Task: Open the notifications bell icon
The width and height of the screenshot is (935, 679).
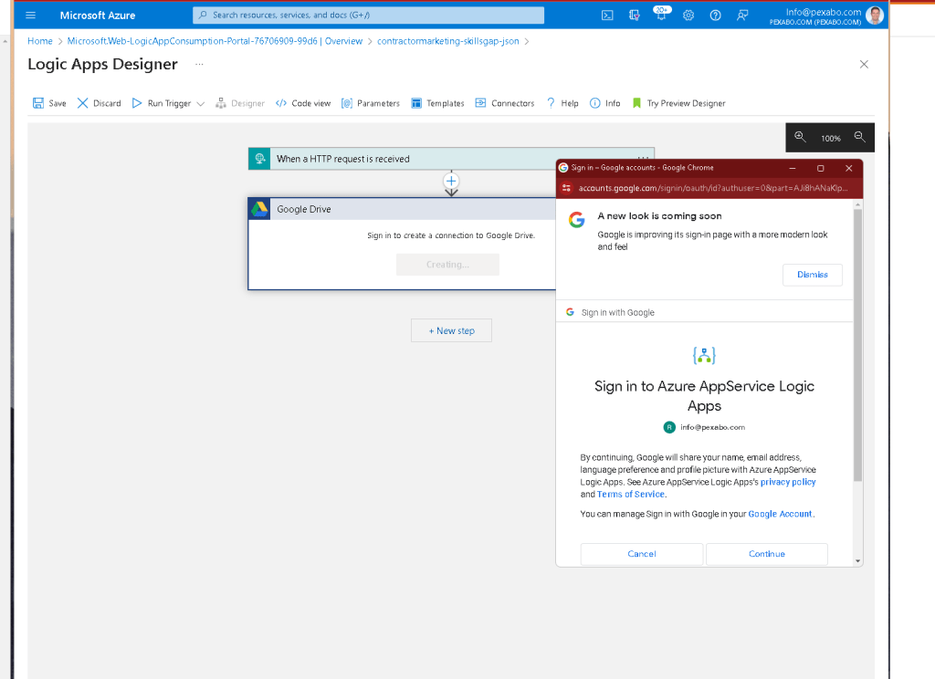Action: pos(661,15)
